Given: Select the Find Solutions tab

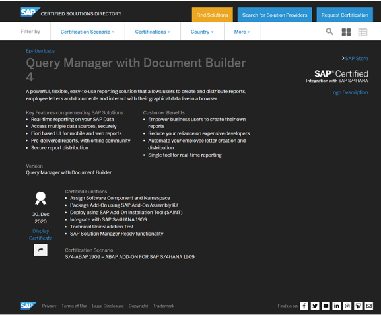Looking at the screenshot, I should 213,15.
